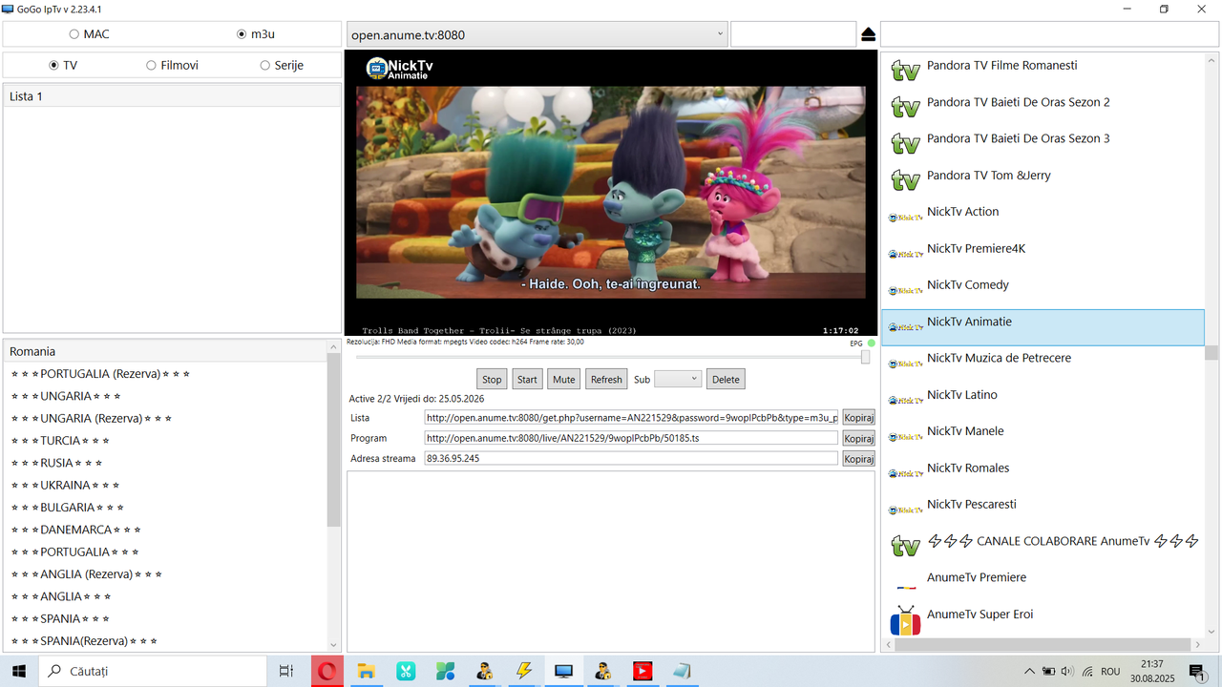The width and height of the screenshot is (1222, 687).
Task: Click the AnumeTv Super Eroi channel logo
Action: tap(905, 620)
